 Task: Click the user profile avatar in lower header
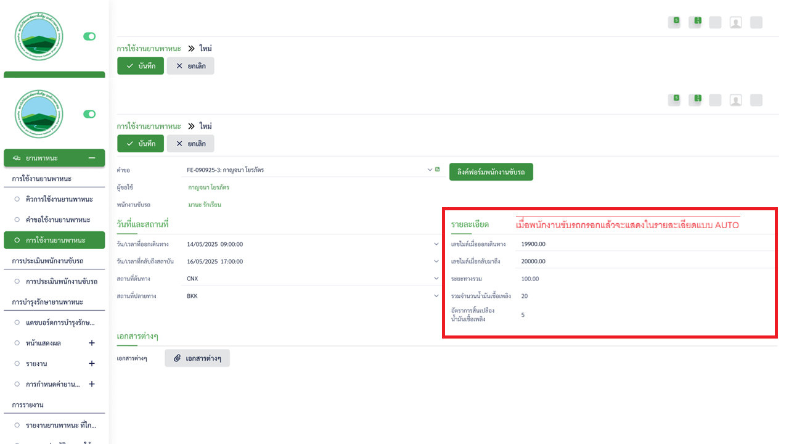coord(735,100)
